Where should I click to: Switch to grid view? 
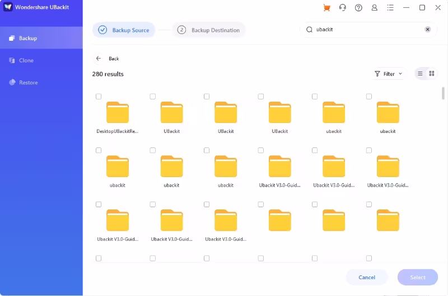click(432, 74)
